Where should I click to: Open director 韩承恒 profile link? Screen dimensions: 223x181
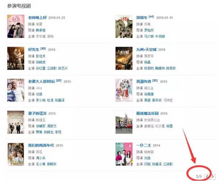pos(41,30)
